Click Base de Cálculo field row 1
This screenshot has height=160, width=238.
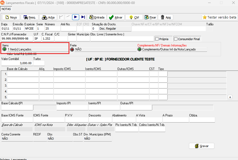click(23, 74)
